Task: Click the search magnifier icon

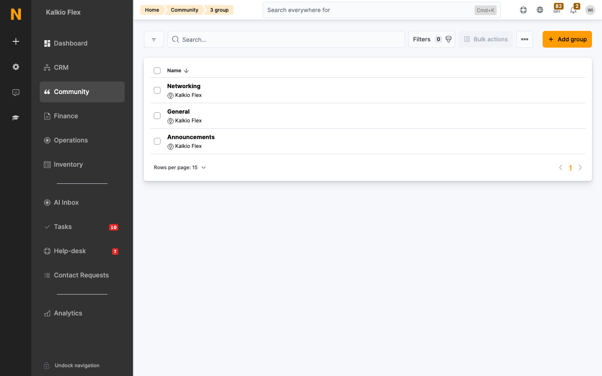Action: 176,39
